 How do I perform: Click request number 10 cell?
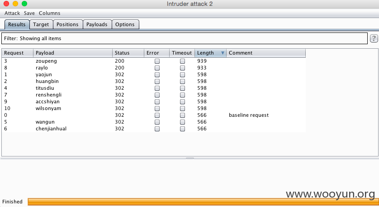pyautogui.click(x=7, y=108)
